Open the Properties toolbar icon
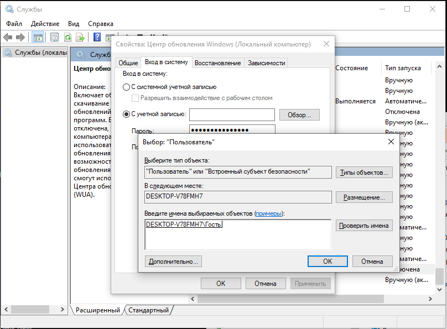447x329 pixels. (x=54, y=38)
